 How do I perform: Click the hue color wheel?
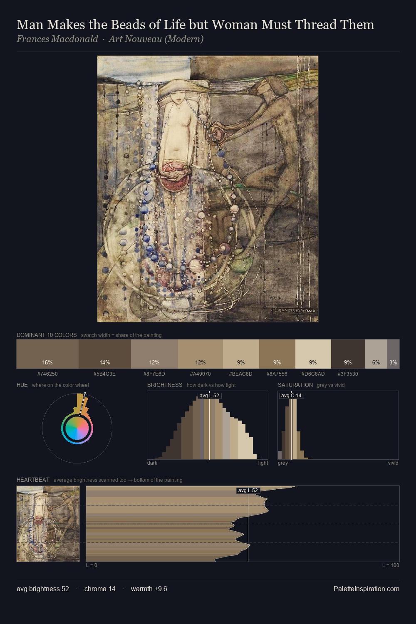[77, 428]
